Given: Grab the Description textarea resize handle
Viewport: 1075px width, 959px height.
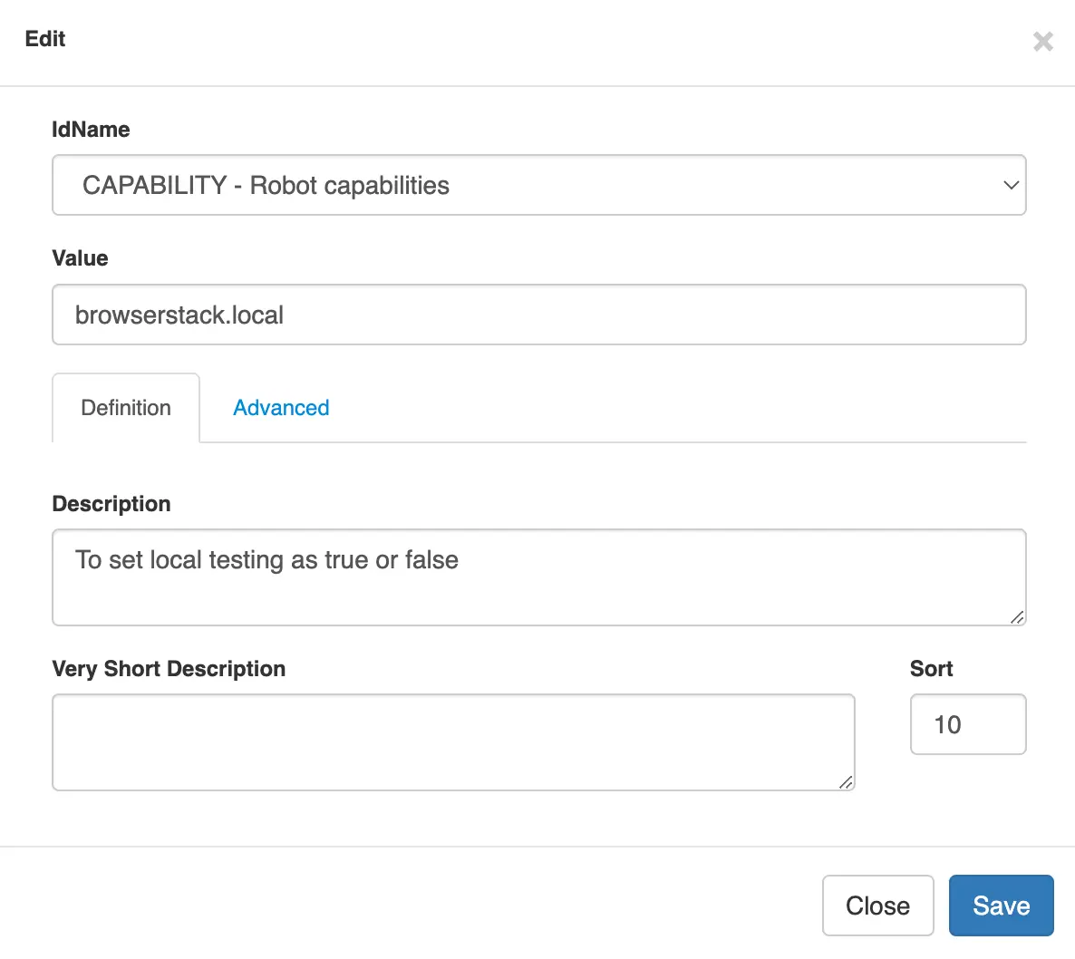Looking at the screenshot, I should point(1017,617).
